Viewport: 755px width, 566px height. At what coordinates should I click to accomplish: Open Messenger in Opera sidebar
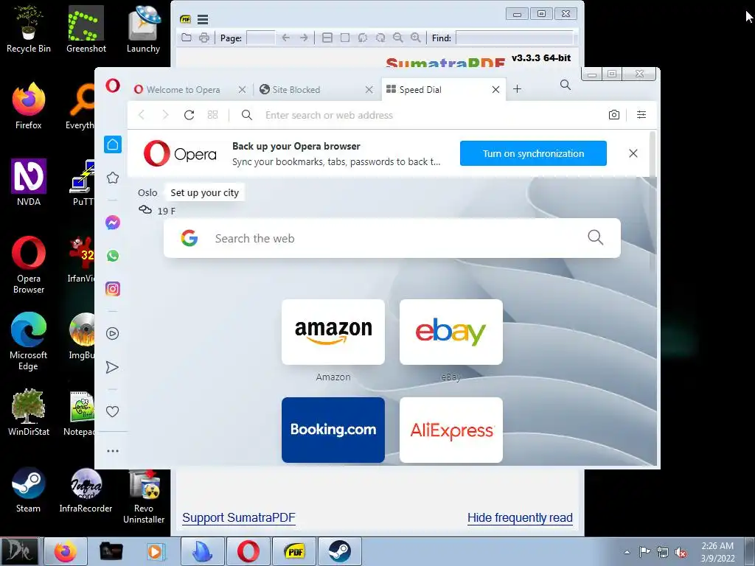click(x=113, y=223)
